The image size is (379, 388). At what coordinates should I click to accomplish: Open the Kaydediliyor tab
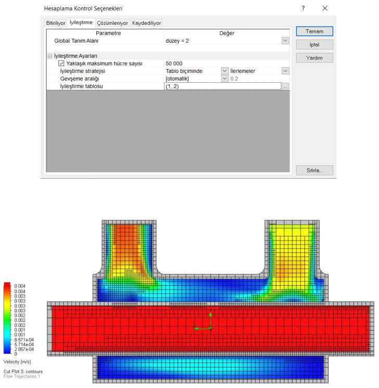click(x=147, y=23)
